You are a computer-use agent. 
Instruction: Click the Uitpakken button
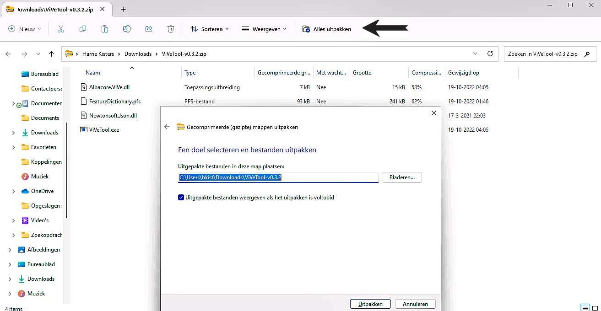[370, 304]
